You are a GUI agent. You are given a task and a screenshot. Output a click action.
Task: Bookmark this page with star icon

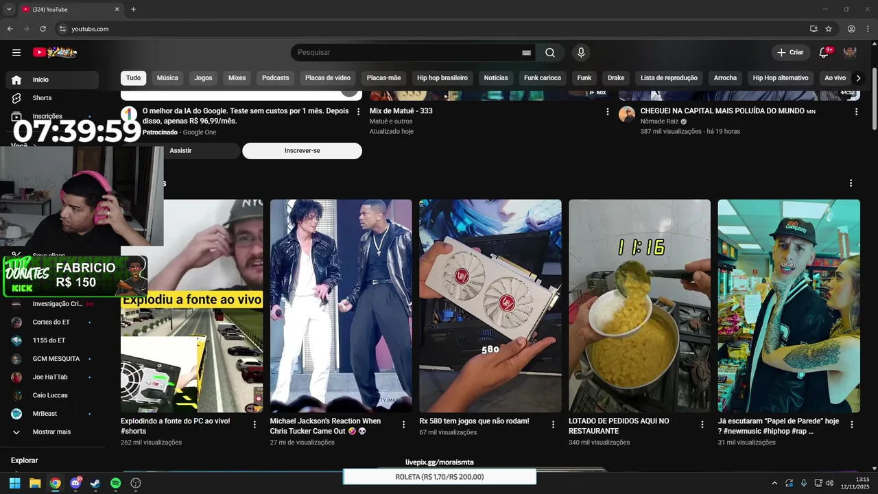[829, 29]
